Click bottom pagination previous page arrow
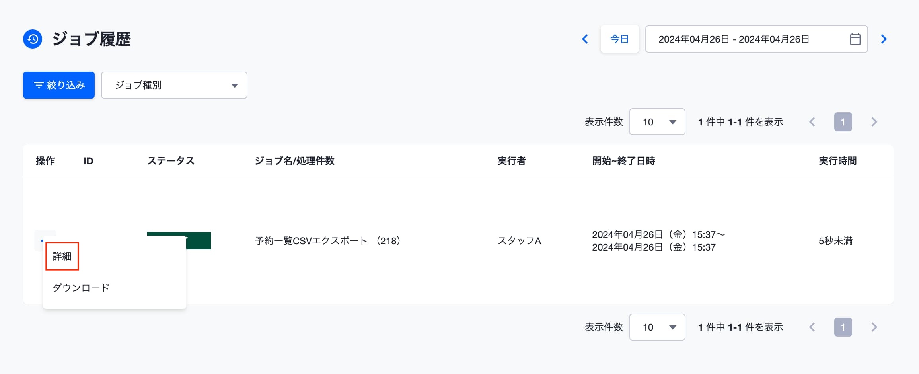 tap(812, 327)
